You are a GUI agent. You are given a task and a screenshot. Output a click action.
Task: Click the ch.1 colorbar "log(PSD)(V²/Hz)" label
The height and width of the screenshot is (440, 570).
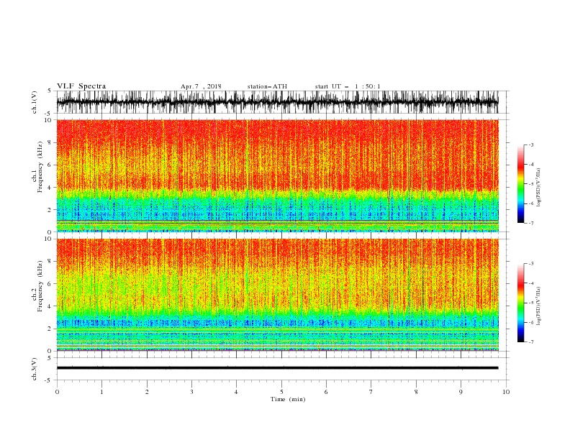pos(539,188)
